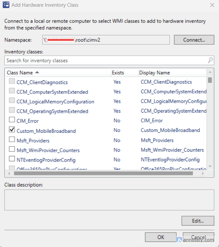This screenshot has width=219, height=247.
Task: Click the search magnifier icon
Action: coord(210,60)
